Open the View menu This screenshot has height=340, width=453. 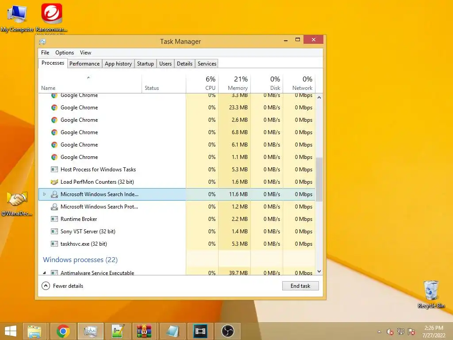(x=85, y=53)
